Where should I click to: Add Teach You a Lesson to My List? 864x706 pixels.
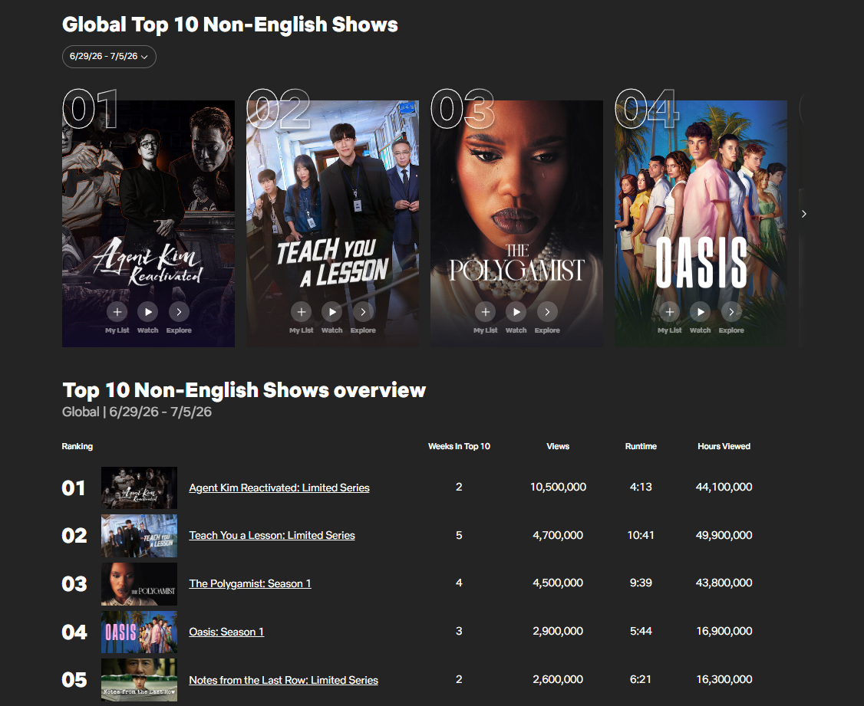click(302, 312)
